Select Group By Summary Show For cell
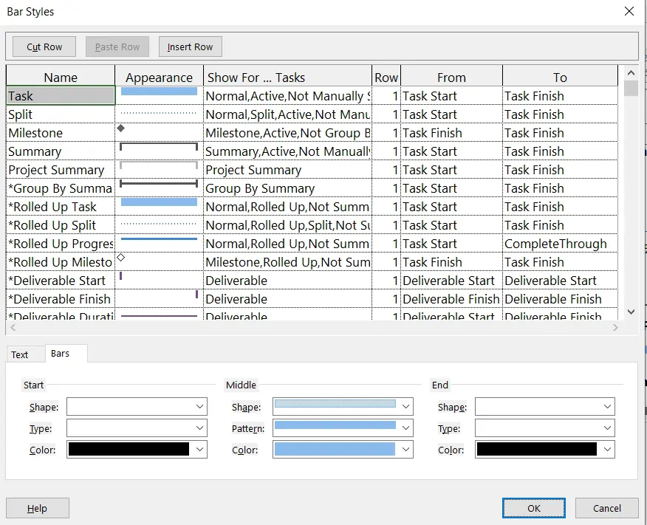The width and height of the screenshot is (647, 525). tap(287, 188)
